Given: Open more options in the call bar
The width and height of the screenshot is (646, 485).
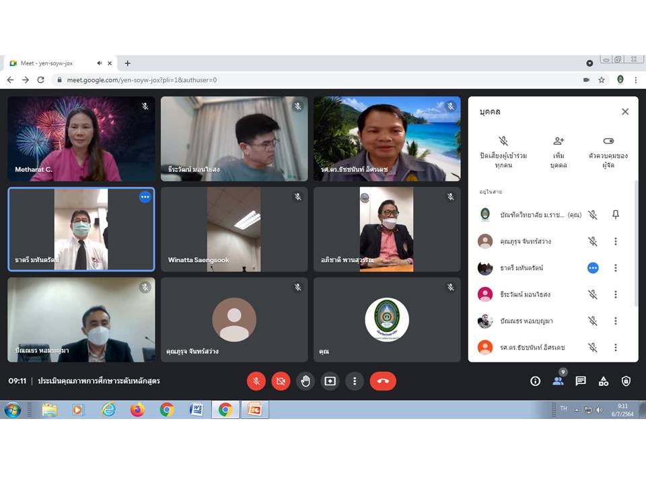Looking at the screenshot, I should point(355,381).
